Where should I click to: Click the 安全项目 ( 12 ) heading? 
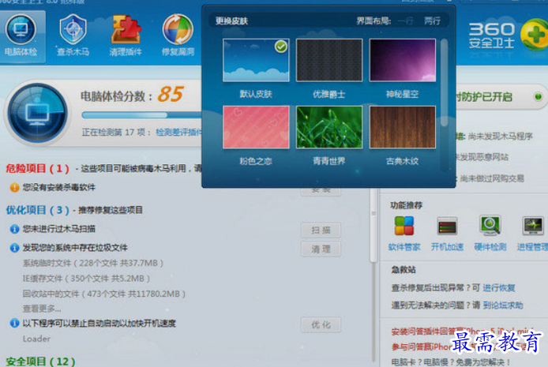point(40,361)
